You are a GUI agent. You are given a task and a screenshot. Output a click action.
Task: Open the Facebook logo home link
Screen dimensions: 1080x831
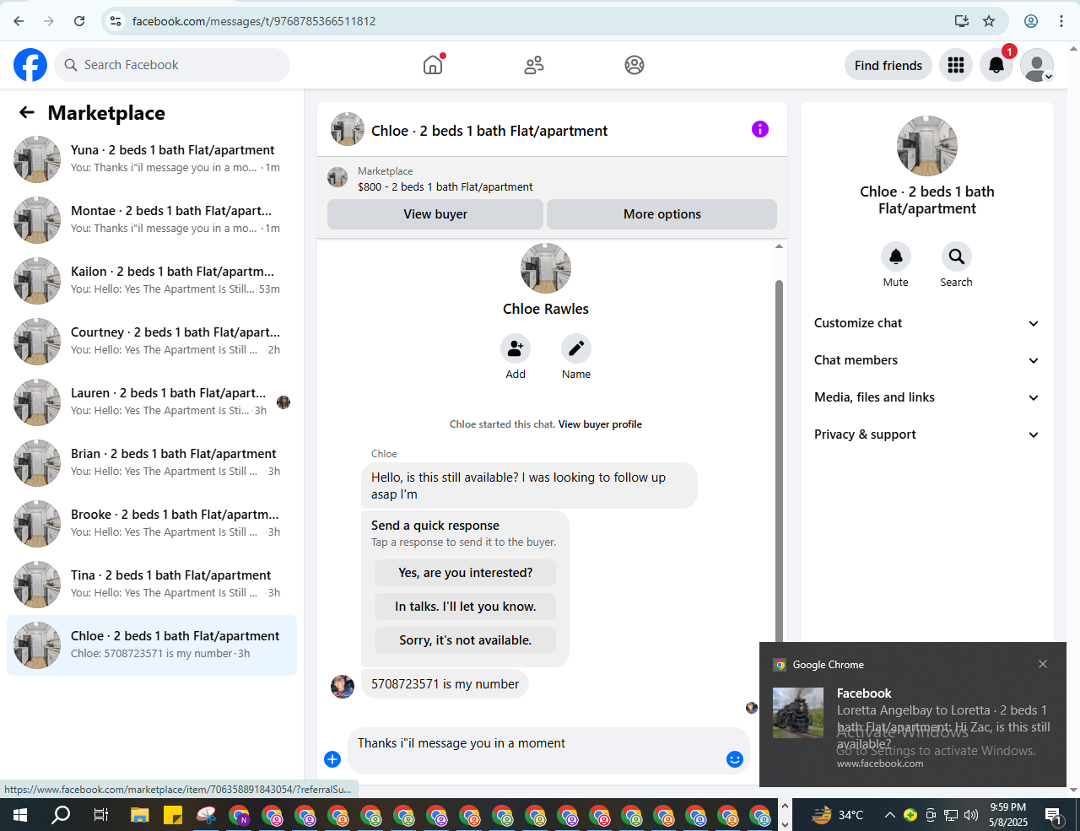(x=30, y=65)
